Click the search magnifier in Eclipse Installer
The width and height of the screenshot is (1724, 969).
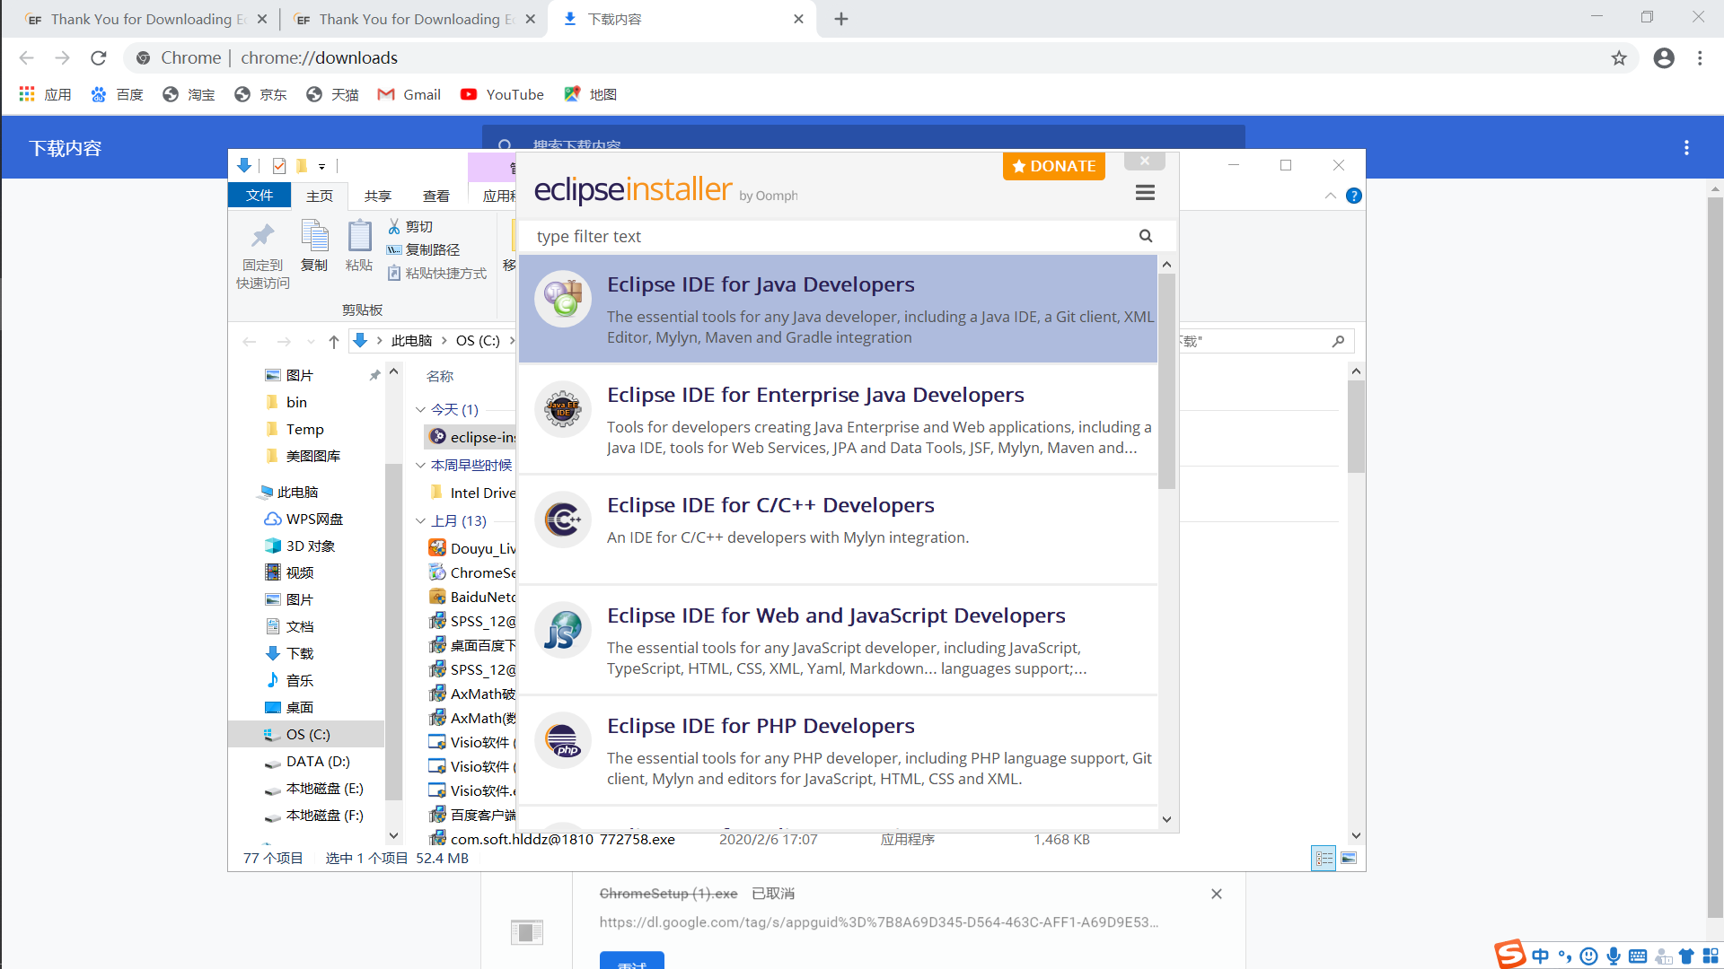coord(1145,236)
